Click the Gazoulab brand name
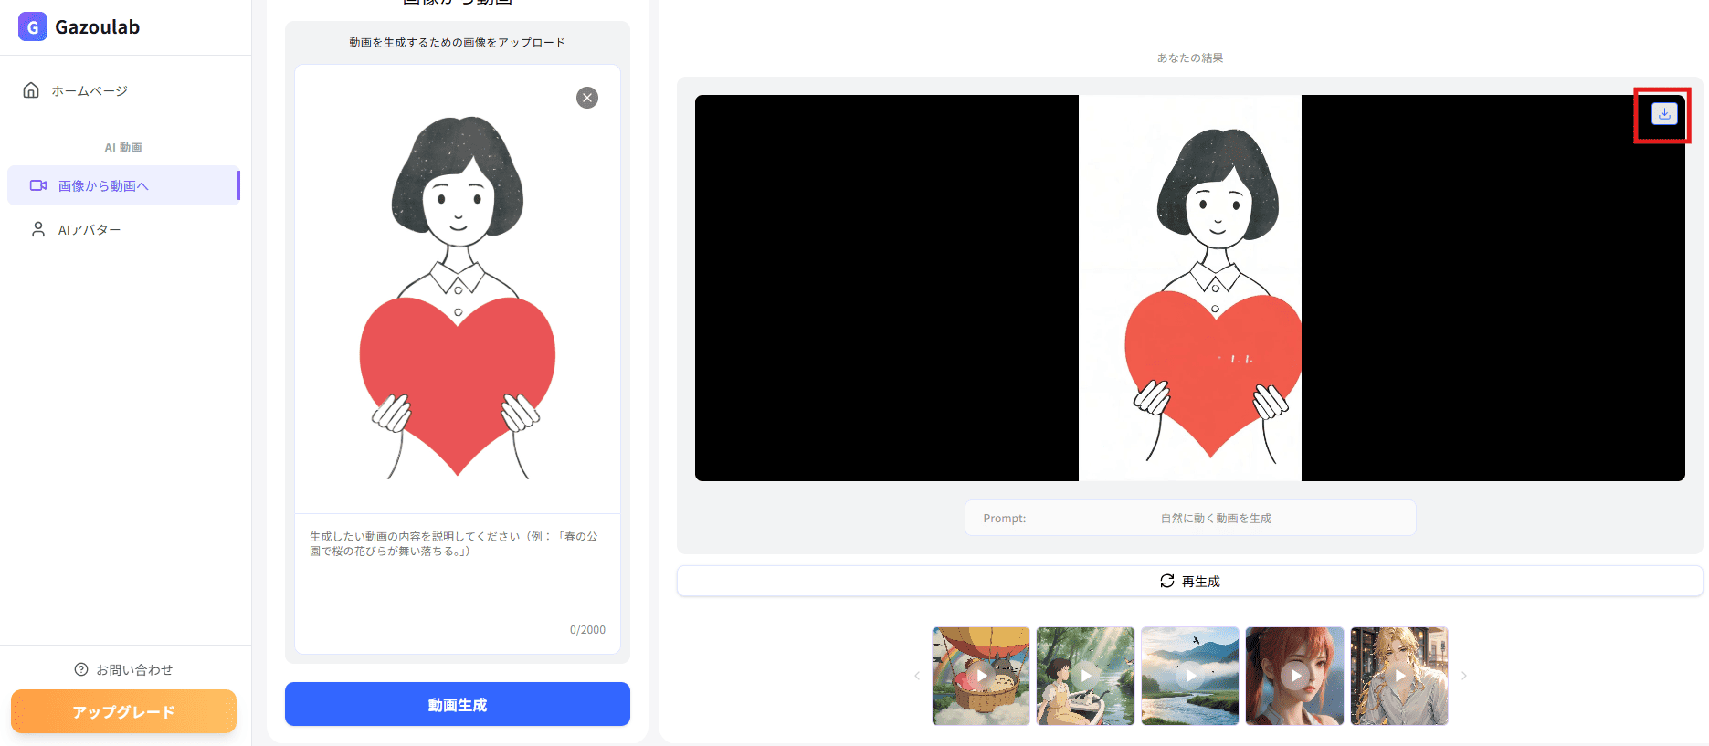The image size is (1709, 746). pyautogui.click(x=98, y=26)
